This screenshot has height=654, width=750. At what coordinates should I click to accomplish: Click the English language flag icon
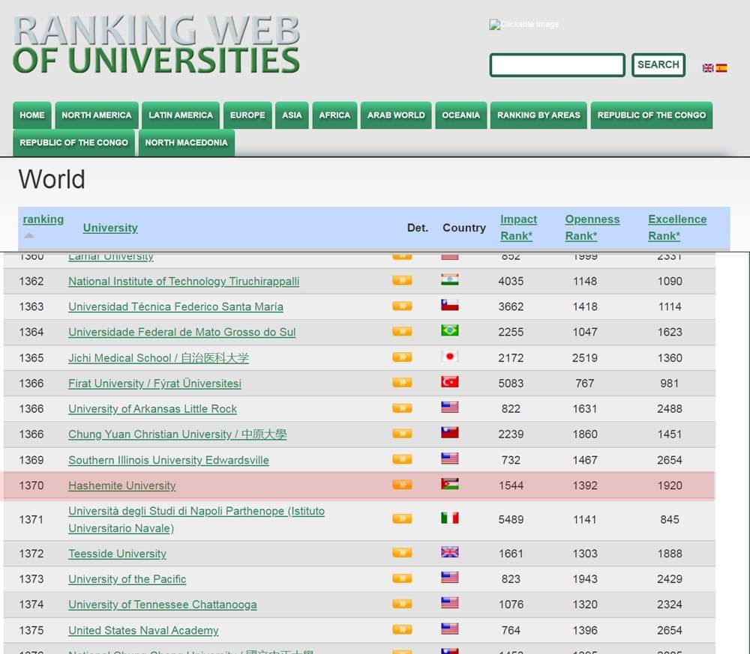pos(707,68)
